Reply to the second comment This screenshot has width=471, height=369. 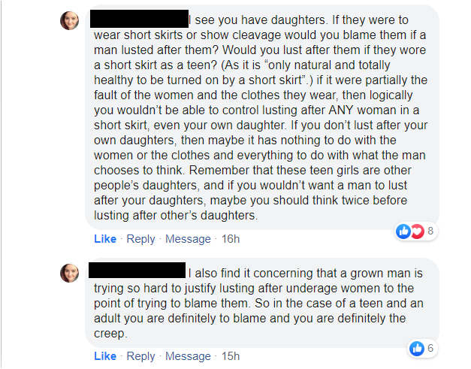pos(140,355)
